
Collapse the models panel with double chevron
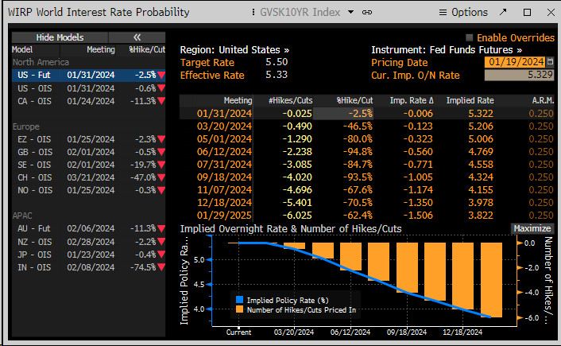137,37
